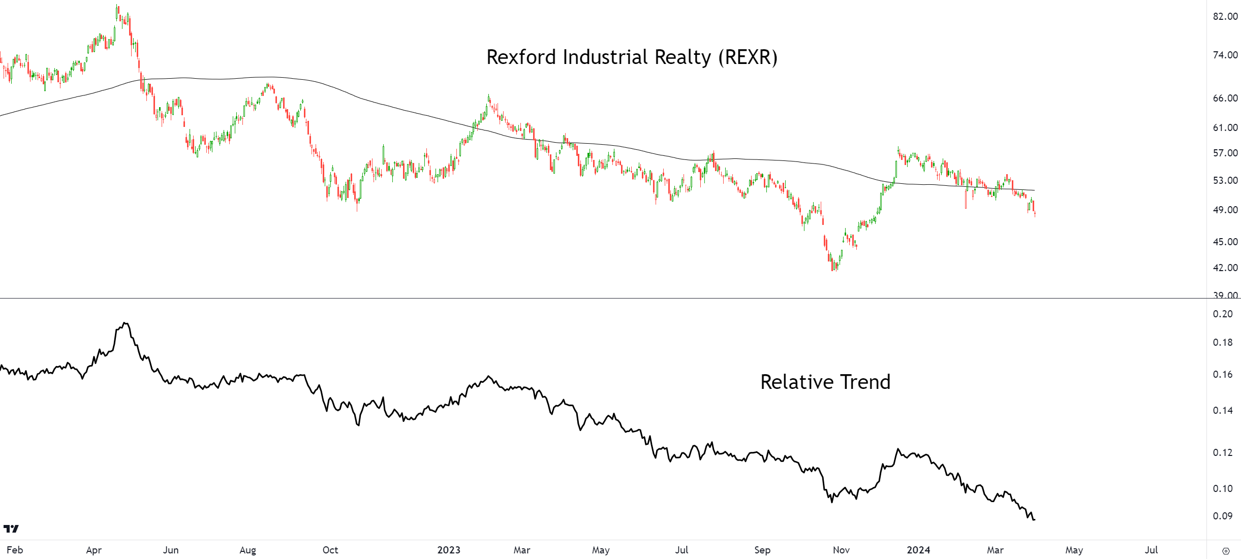Click the 2023 year label on time axis
1241x559 pixels.
[449, 550]
